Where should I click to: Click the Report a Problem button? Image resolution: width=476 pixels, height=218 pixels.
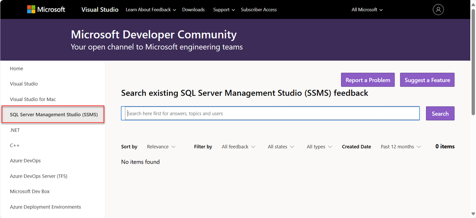[x=368, y=80]
